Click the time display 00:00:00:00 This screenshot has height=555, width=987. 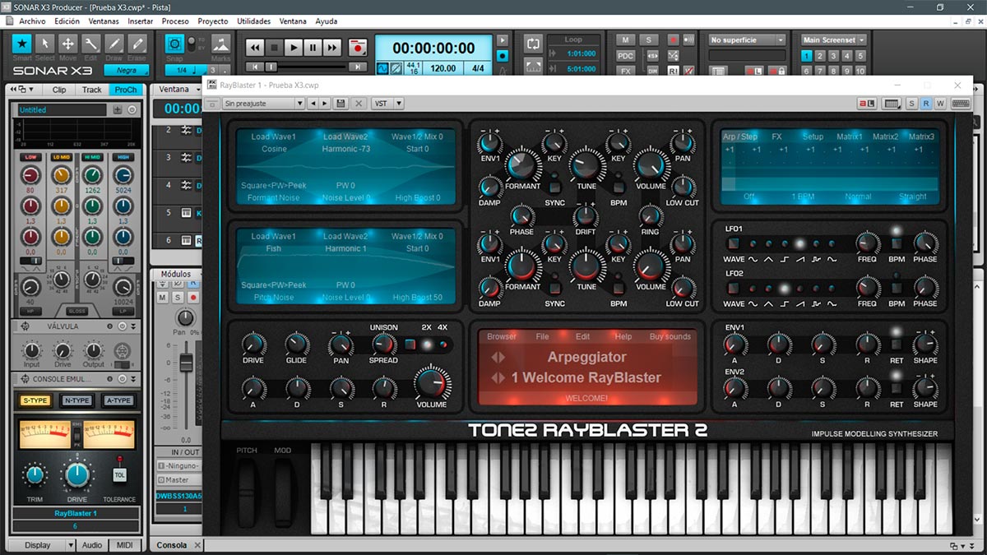(433, 48)
